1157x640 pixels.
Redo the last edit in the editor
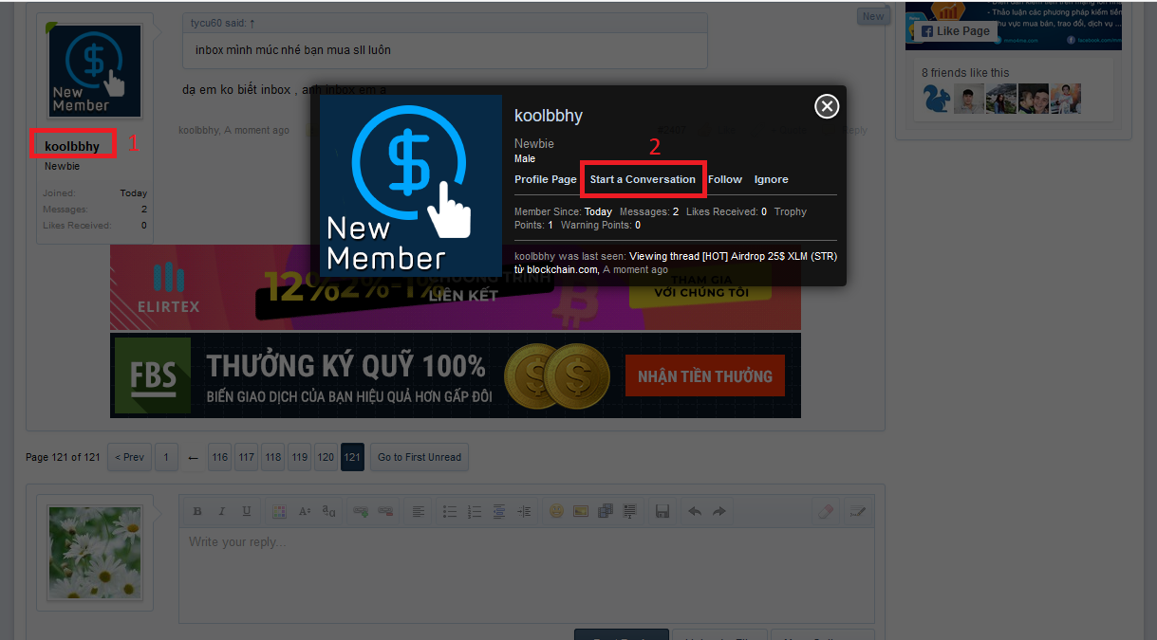coord(719,511)
